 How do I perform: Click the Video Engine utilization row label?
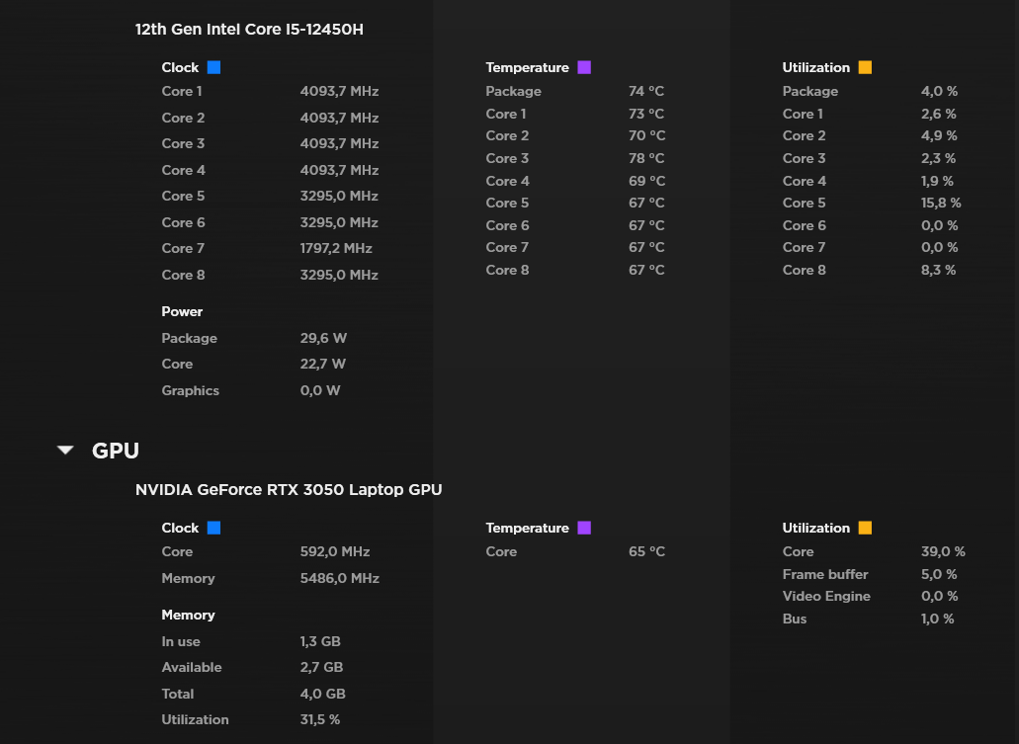(826, 597)
